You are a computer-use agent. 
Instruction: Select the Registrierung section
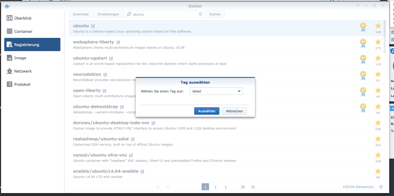(x=32, y=44)
